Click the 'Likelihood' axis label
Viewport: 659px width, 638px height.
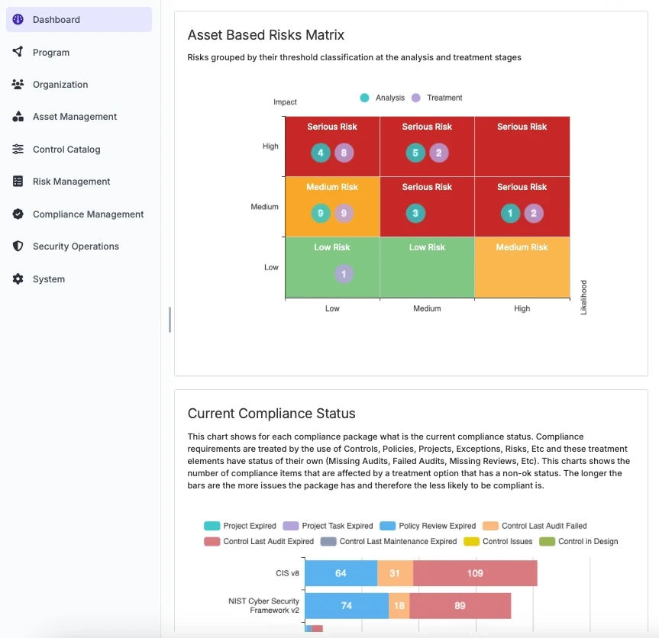tap(583, 298)
